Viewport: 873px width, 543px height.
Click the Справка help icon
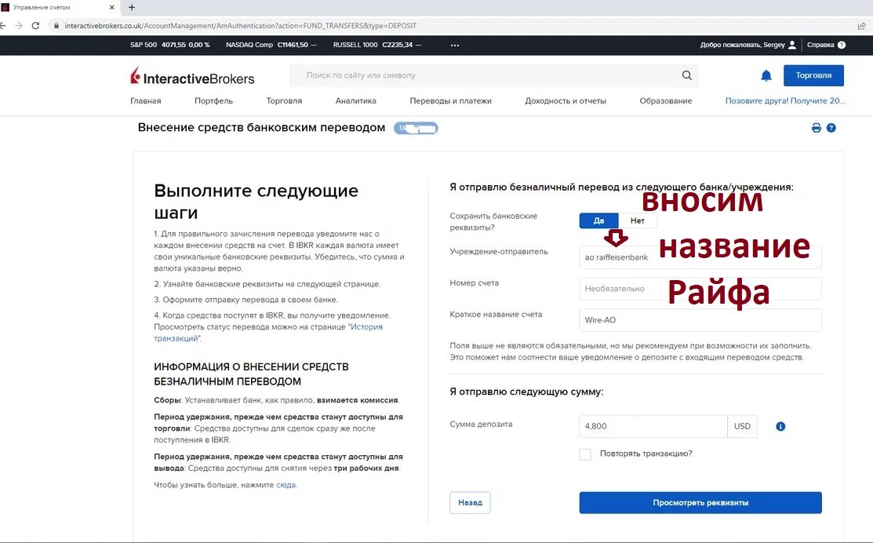click(842, 45)
